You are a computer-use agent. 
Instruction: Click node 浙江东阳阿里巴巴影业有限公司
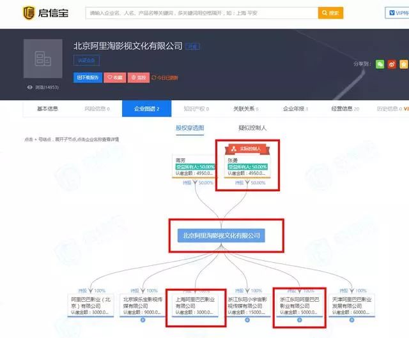(300, 305)
